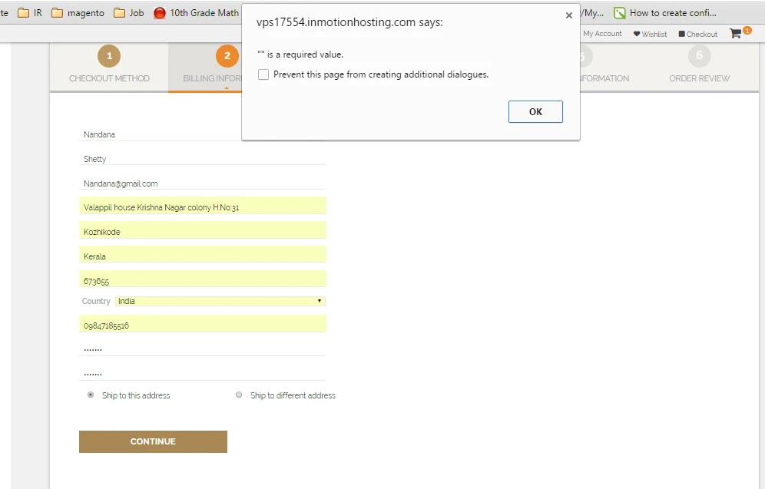
Task: Click the Checkout link icon
Action: 681,34
